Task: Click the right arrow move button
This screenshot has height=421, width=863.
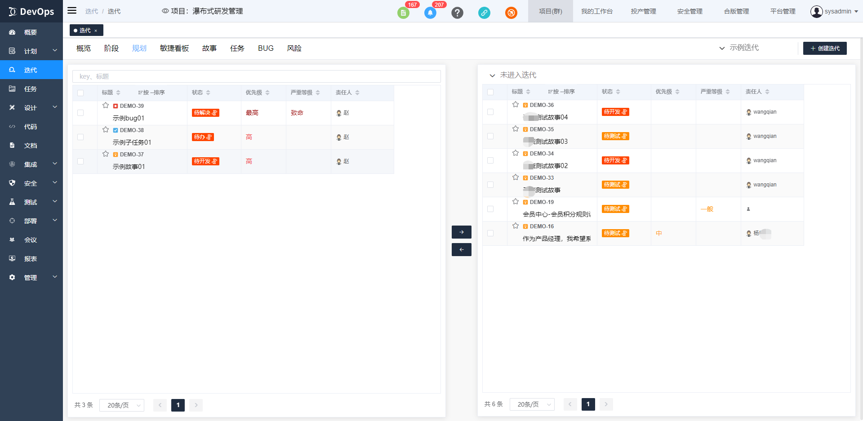Action: pos(461,232)
